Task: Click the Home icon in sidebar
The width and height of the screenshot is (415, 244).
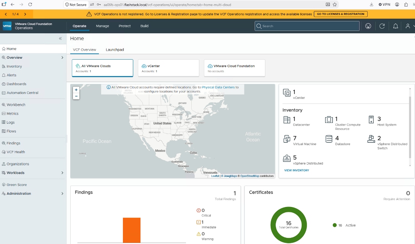Action: click(4, 49)
